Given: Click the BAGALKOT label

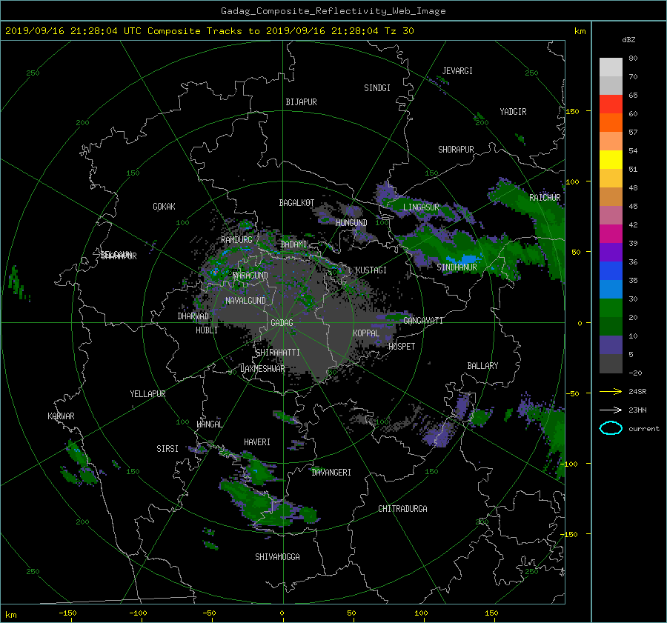Looking at the screenshot, I should pos(296,203).
